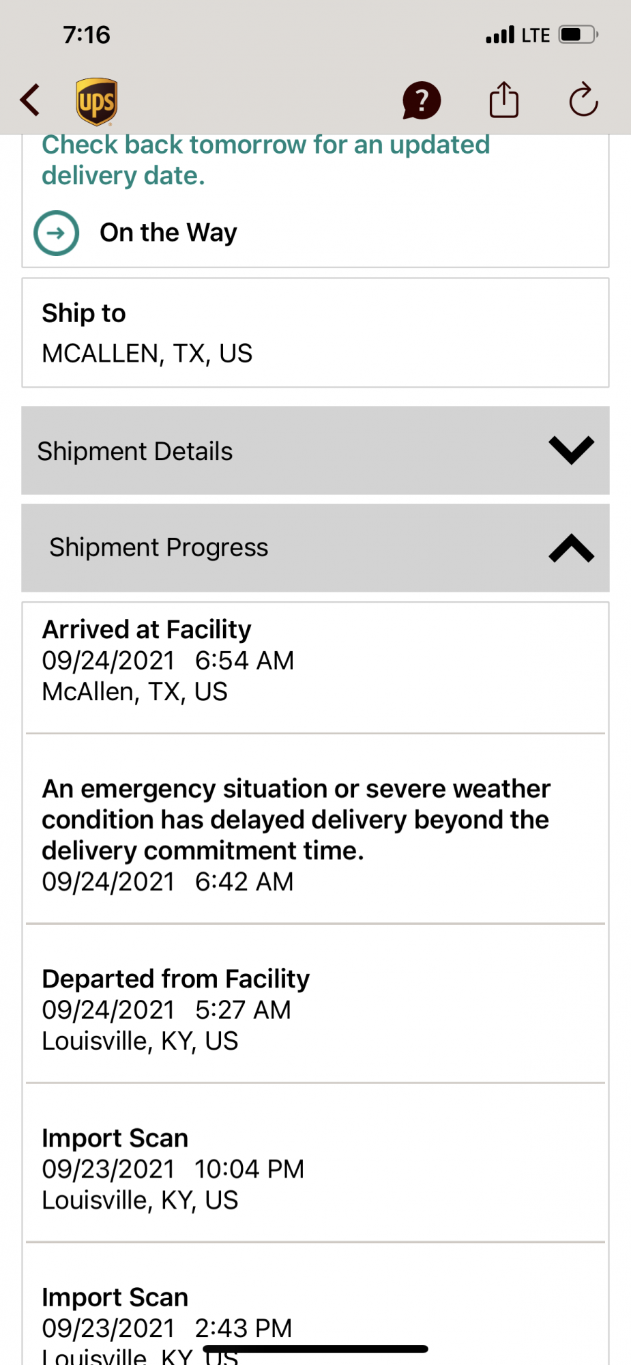This screenshot has height=1365, width=631.
Task: Tap the check back tomorrow message
Action: click(x=265, y=160)
